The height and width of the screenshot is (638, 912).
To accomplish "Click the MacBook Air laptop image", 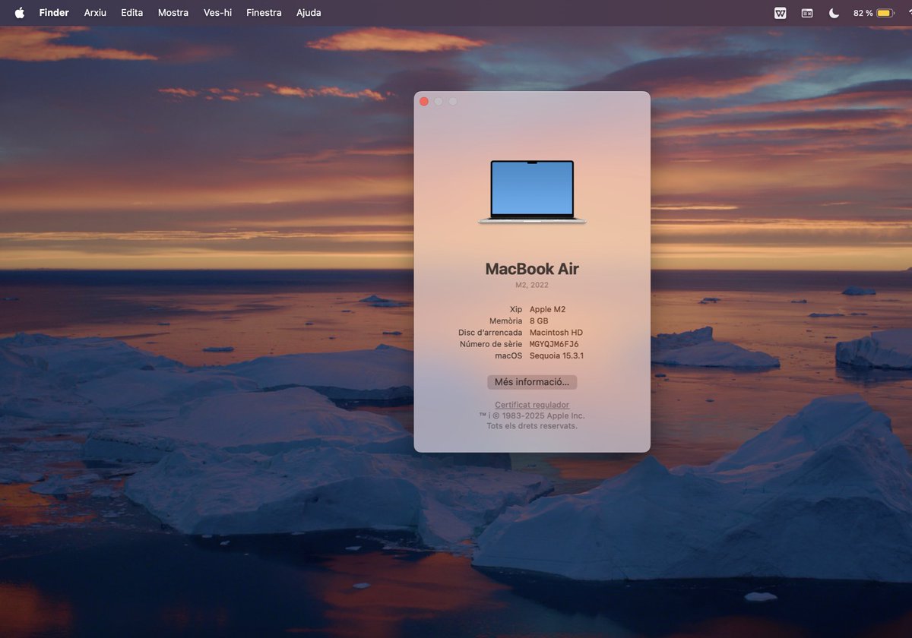I will click(532, 192).
